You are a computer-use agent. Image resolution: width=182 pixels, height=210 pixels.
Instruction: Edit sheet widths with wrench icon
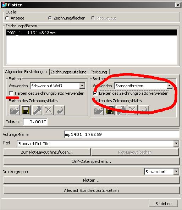coord(121,110)
